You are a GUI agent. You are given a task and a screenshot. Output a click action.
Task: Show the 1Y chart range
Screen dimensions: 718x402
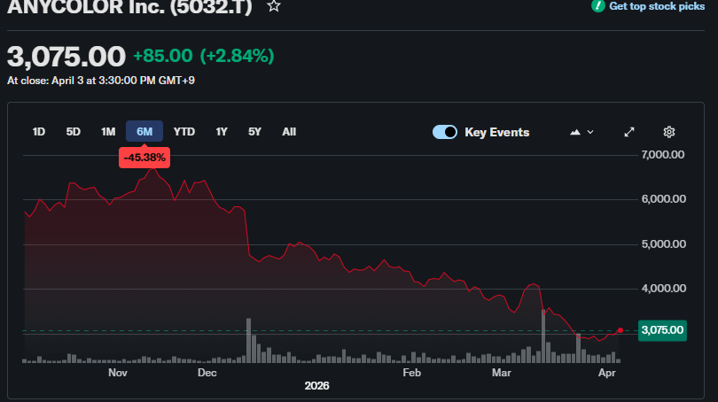click(222, 132)
